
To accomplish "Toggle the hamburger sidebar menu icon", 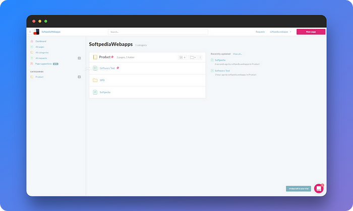I will point(30,32).
